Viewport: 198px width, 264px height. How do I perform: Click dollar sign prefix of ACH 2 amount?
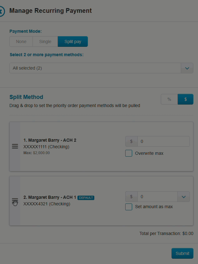click(131, 141)
